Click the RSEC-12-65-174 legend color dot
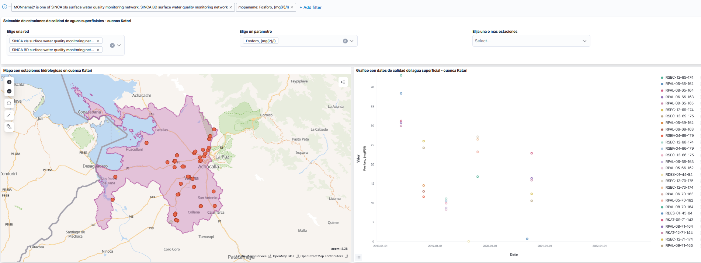Screen dimensions: 701x263 point(662,78)
